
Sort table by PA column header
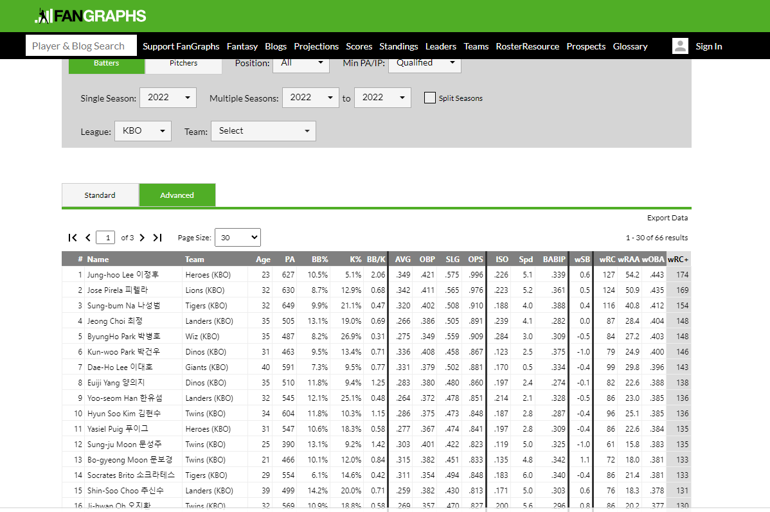click(x=290, y=259)
